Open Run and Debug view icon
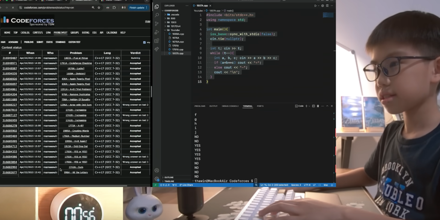The height and width of the screenshot is (220, 440). pyautogui.click(x=157, y=32)
